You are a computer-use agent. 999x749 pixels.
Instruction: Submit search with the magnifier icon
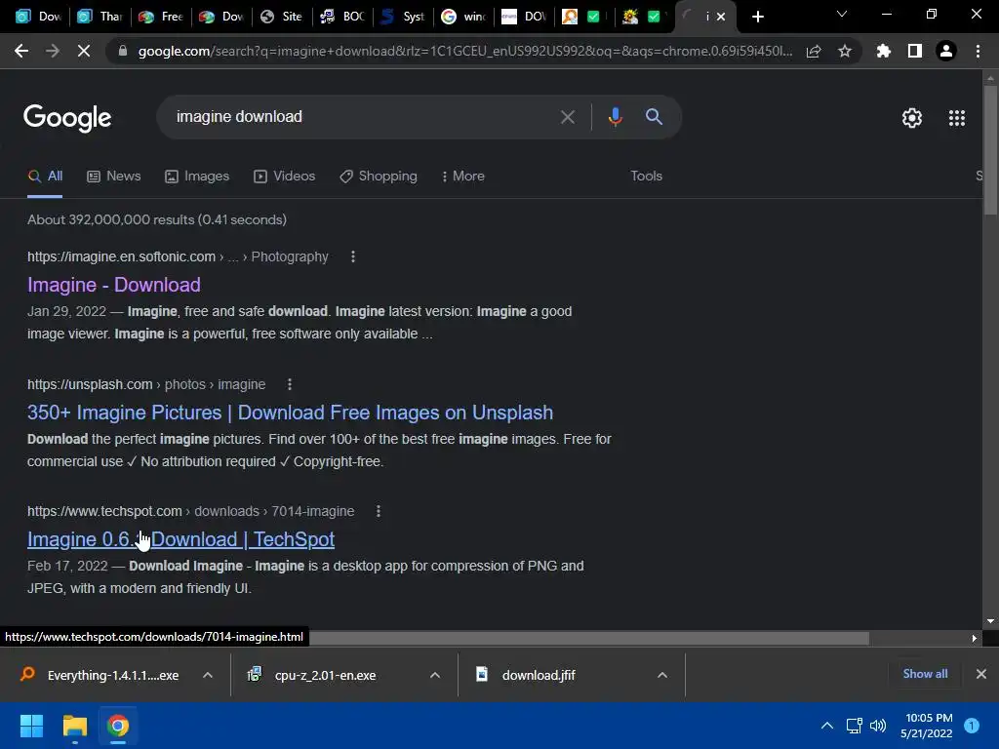click(x=654, y=117)
